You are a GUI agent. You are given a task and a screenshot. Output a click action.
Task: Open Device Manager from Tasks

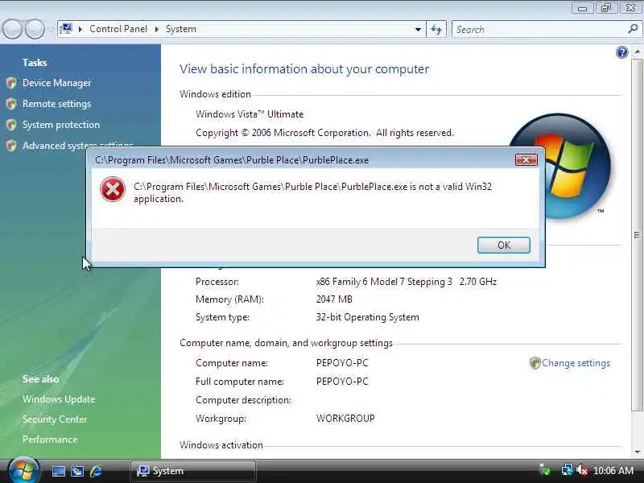[x=56, y=83]
